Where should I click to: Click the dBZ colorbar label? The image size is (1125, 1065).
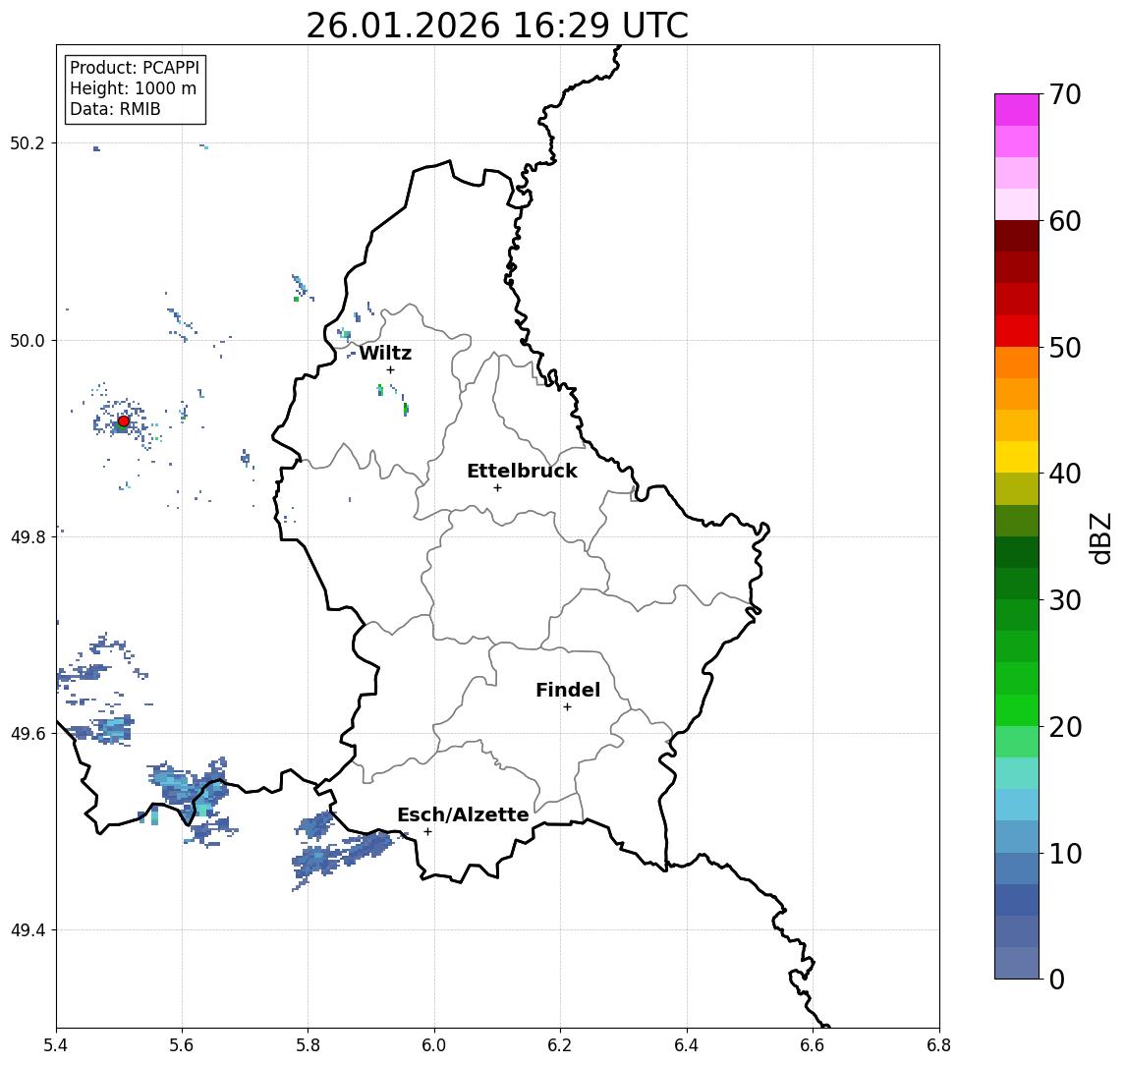(1099, 537)
